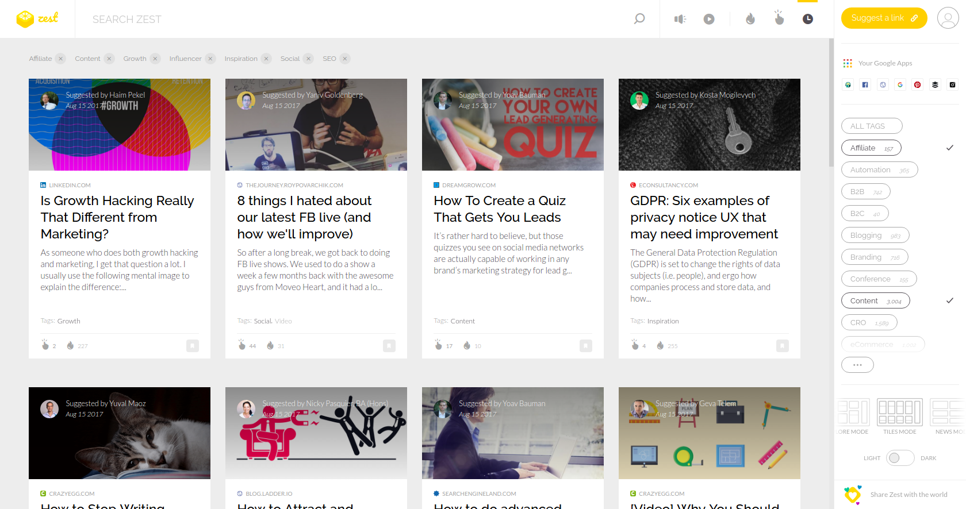966x509 pixels.
Task: Select the audio speaker filter icon
Action: pos(680,19)
